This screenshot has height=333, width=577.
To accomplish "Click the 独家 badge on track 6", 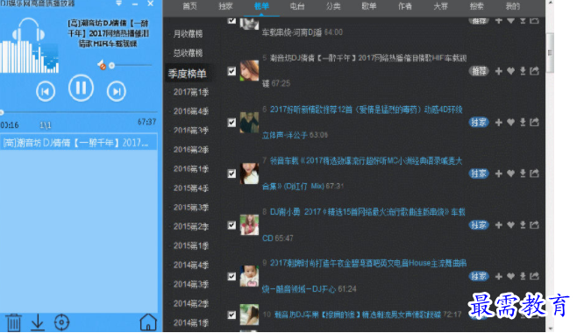I will coord(479,123).
